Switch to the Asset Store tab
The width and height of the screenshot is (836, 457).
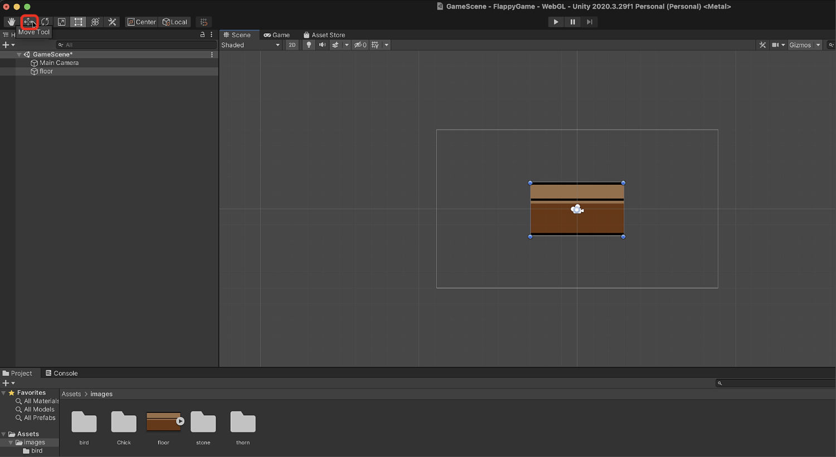tap(324, 35)
